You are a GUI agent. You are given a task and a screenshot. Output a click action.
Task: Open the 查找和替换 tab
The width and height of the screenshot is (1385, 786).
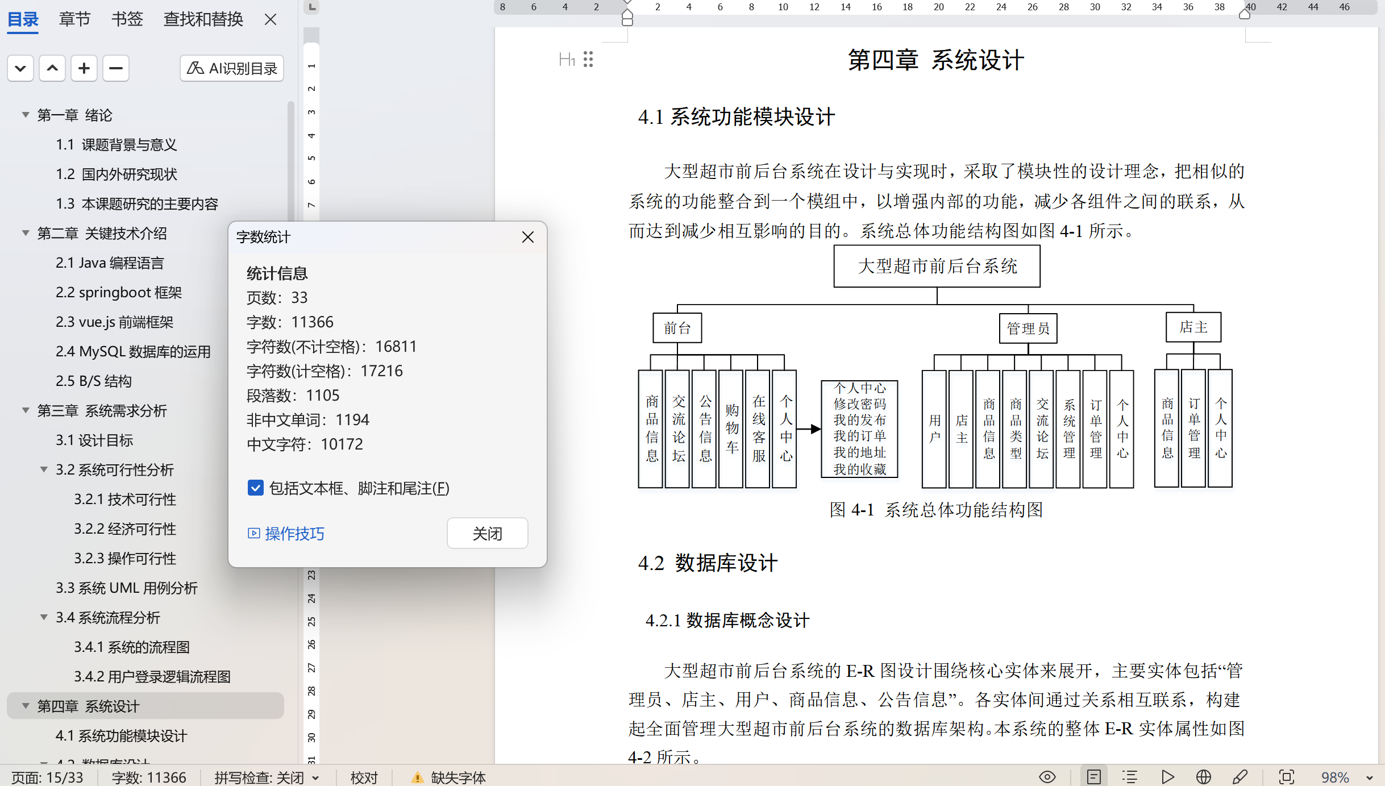click(x=203, y=19)
